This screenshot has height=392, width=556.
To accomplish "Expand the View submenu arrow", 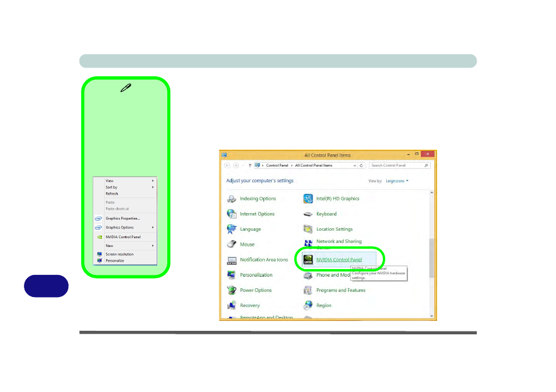I will pos(153,181).
